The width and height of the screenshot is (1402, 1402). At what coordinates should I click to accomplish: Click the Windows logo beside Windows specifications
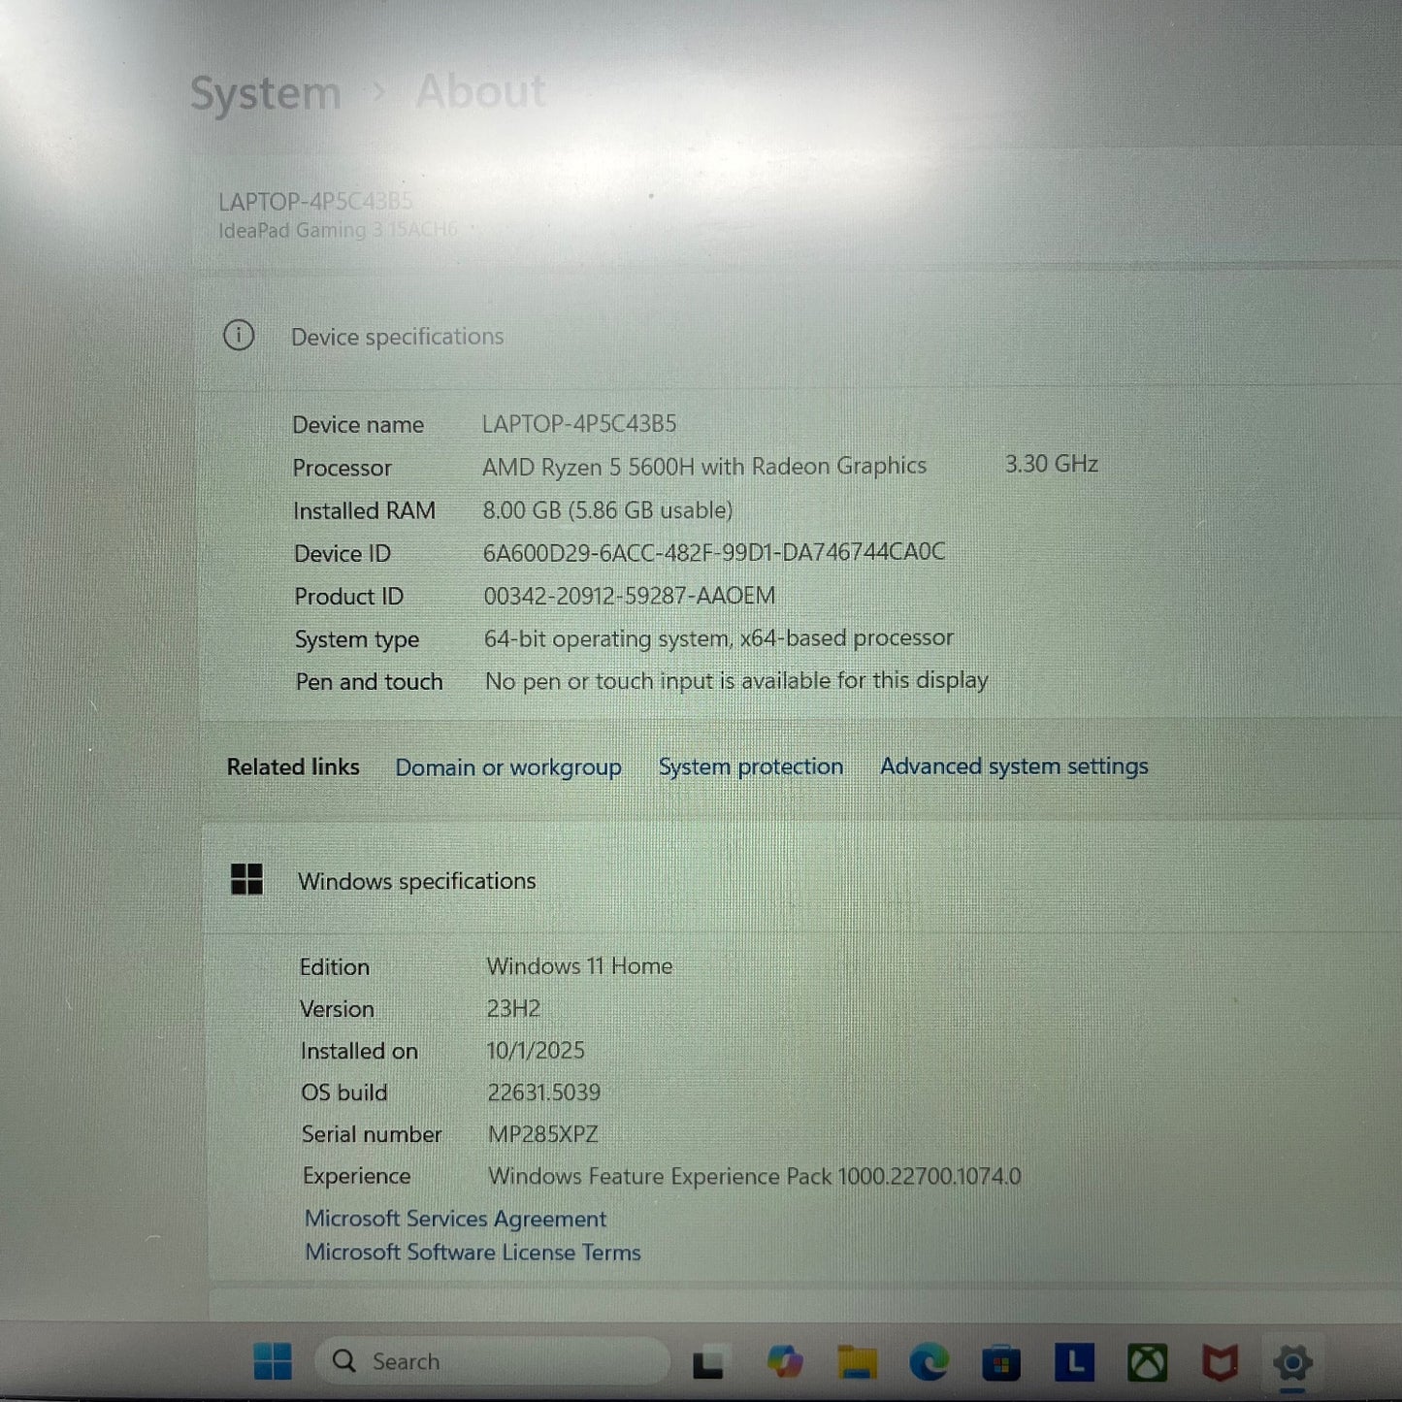click(246, 880)
